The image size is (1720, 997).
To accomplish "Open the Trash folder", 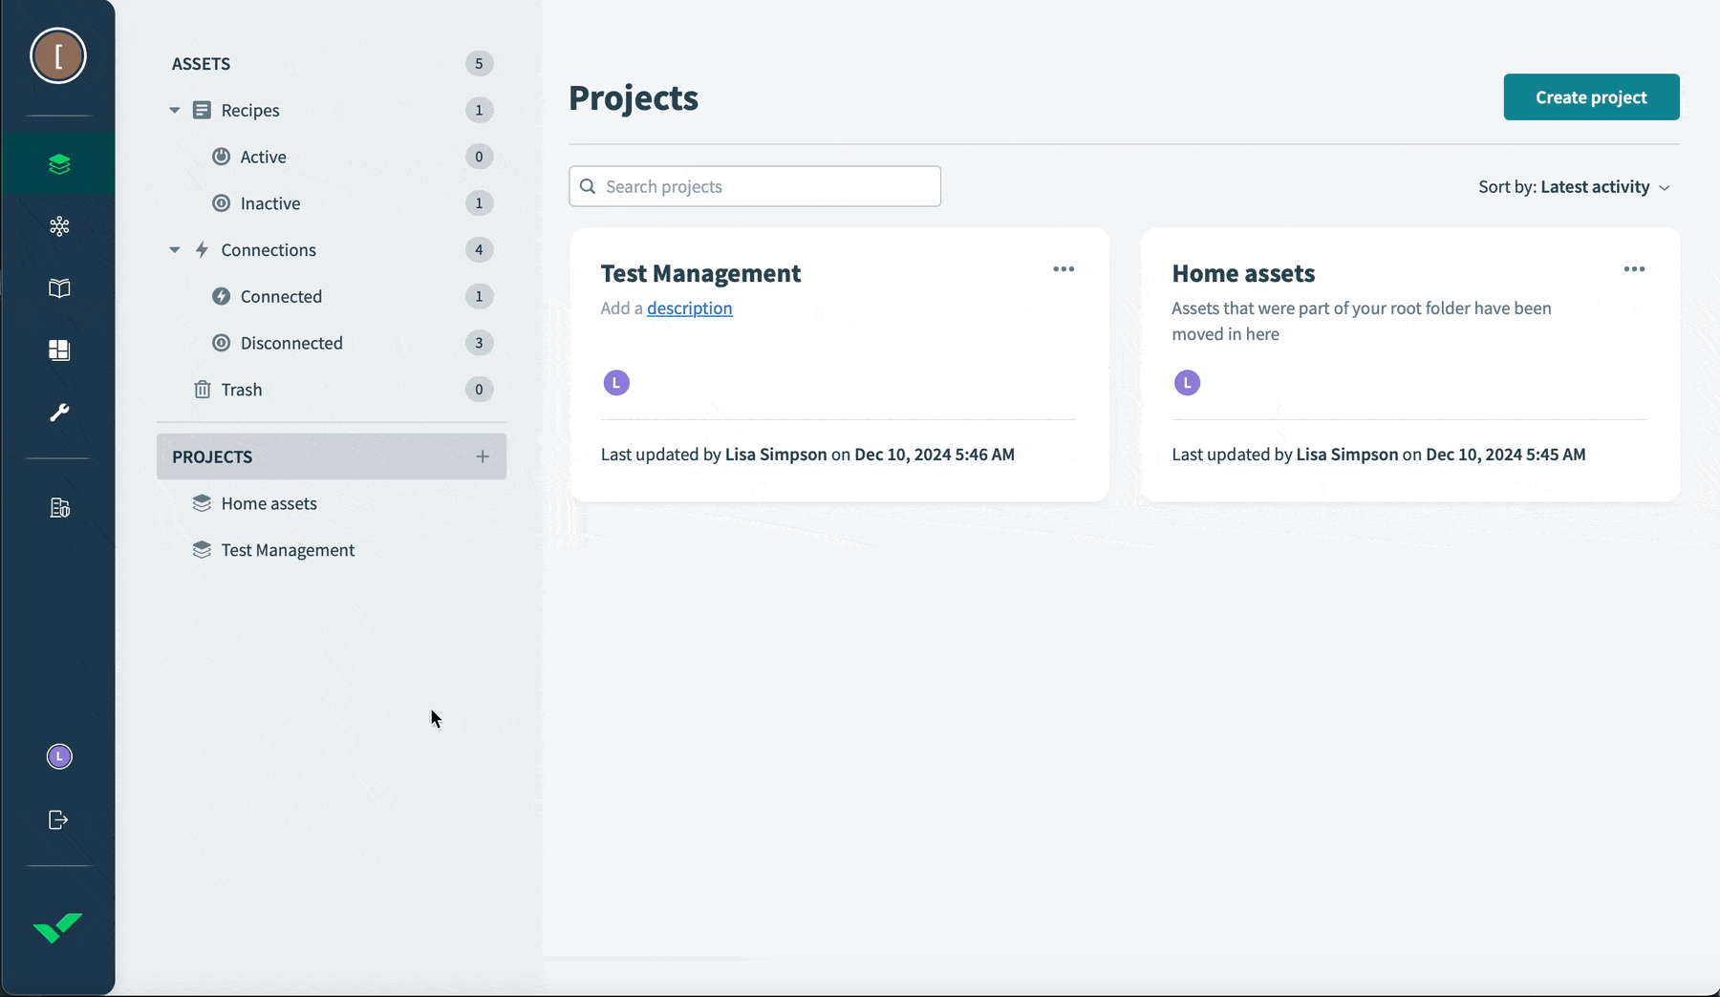I will pos(242,390).
